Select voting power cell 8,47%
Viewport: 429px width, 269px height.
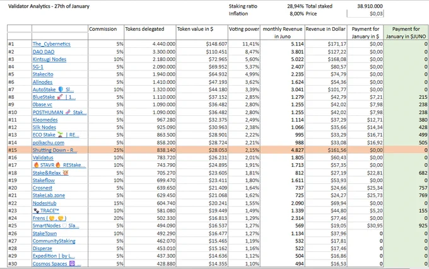click(x=244, y=52)
